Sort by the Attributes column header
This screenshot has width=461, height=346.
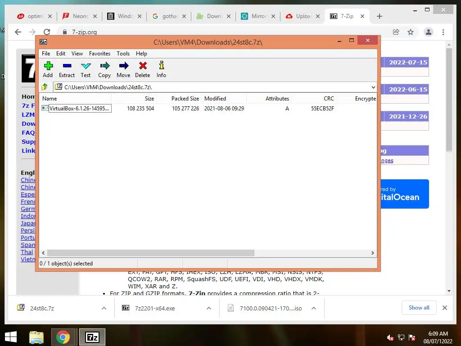coord(269,99)
